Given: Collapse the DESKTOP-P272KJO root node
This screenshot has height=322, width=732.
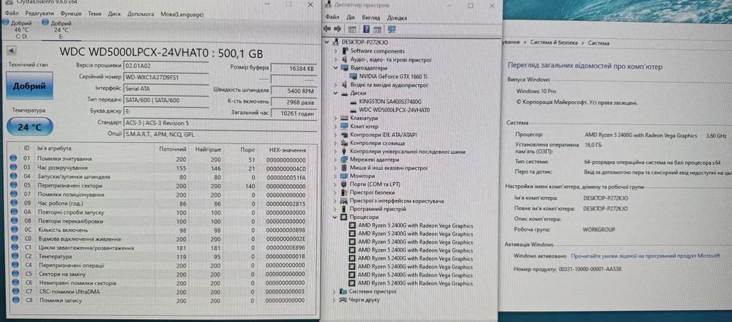Looking at the screenshot, I should point(328,42).
